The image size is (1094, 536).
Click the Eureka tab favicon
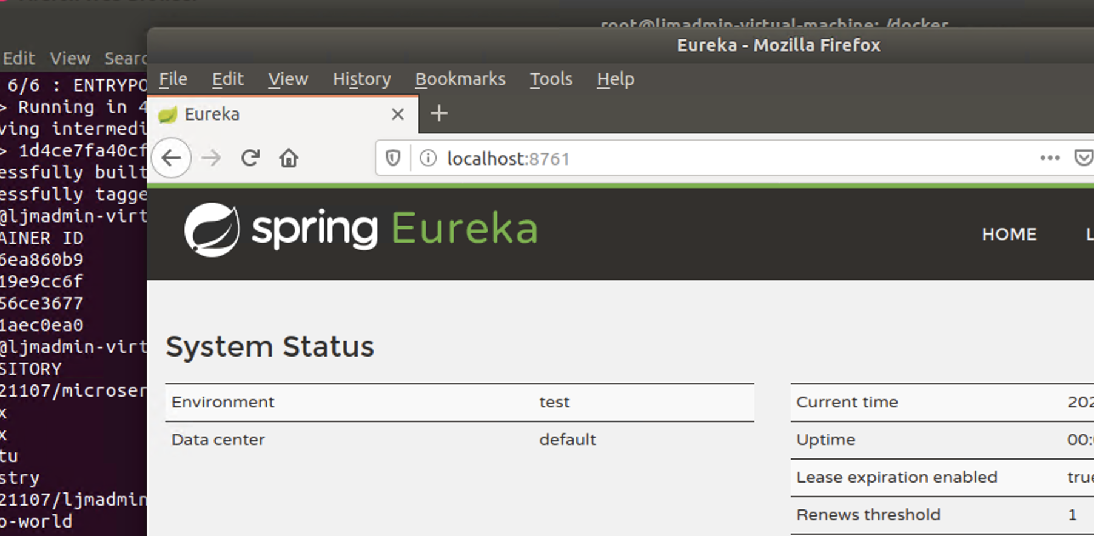pos(167,115)
